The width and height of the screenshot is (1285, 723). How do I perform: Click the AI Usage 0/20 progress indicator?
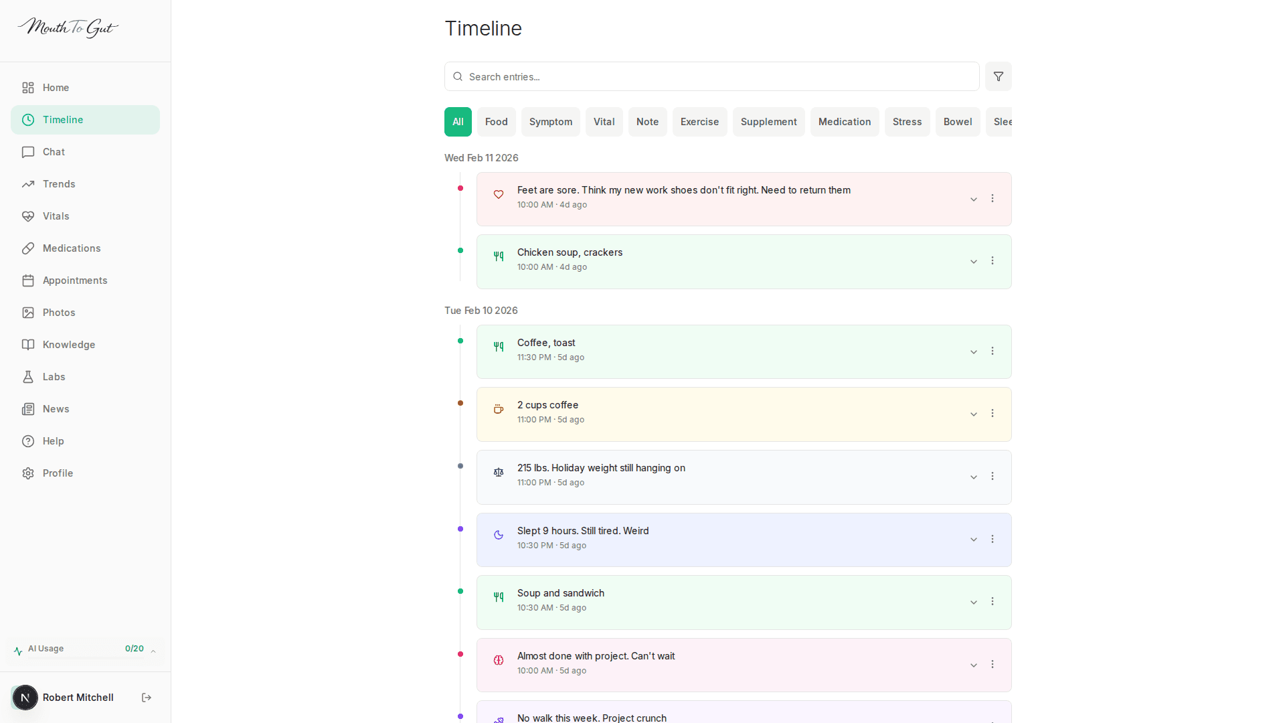tap(135, 649)
